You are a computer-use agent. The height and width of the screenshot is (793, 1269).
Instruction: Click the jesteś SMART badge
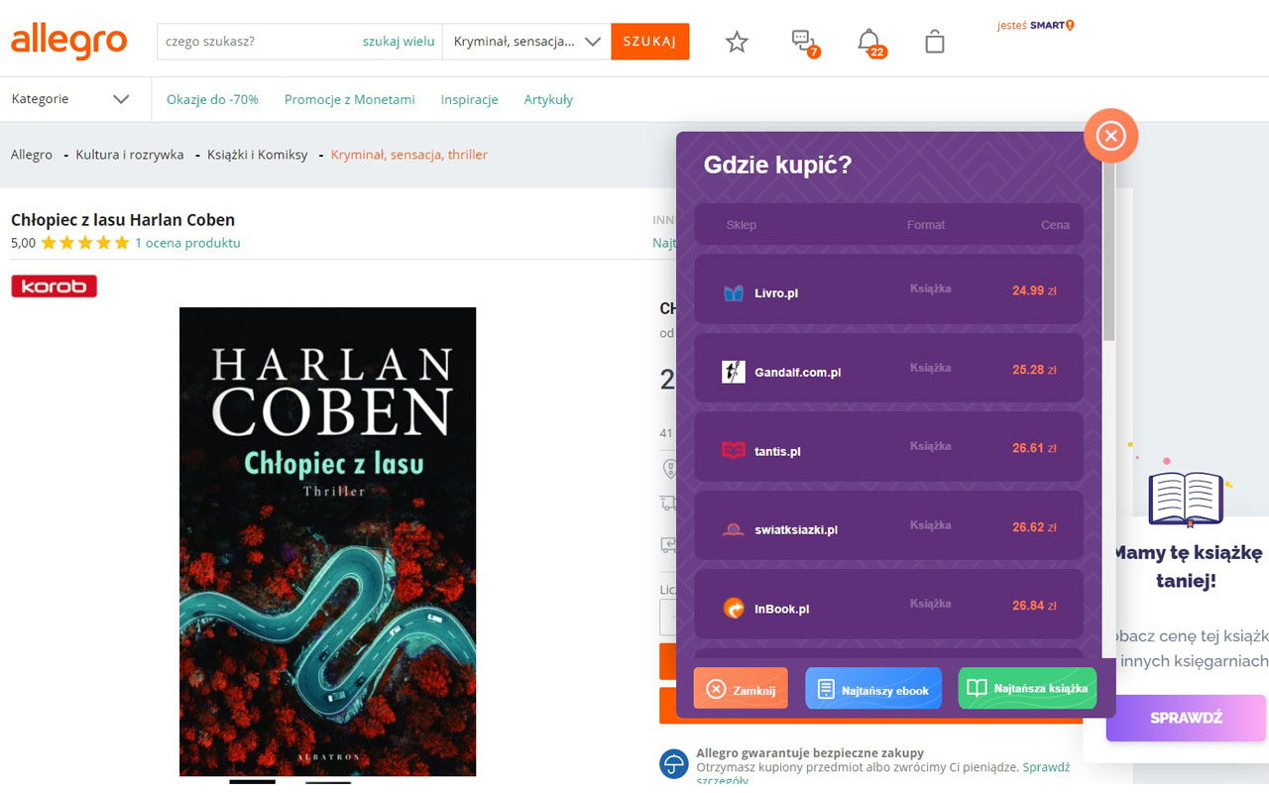click(x=1036, y=25)
